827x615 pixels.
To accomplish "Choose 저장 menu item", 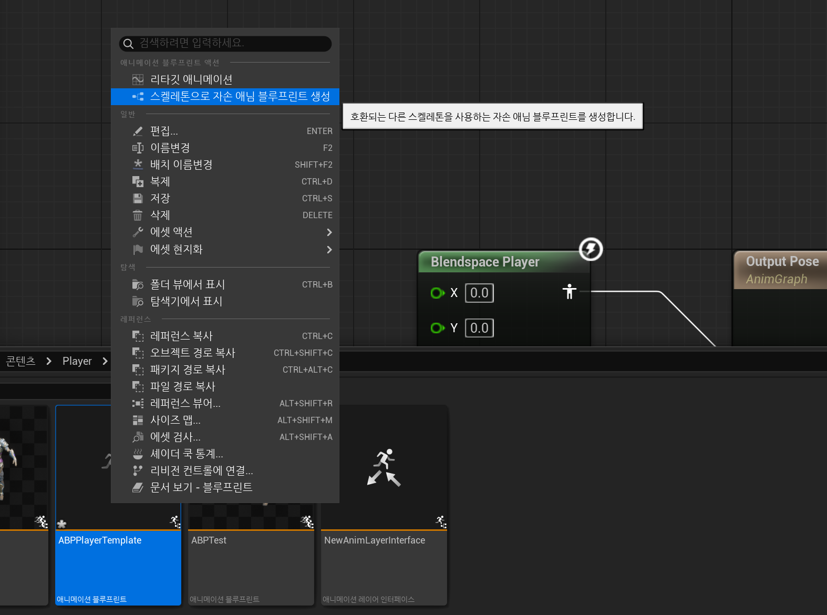I will [x=225, y=198].
